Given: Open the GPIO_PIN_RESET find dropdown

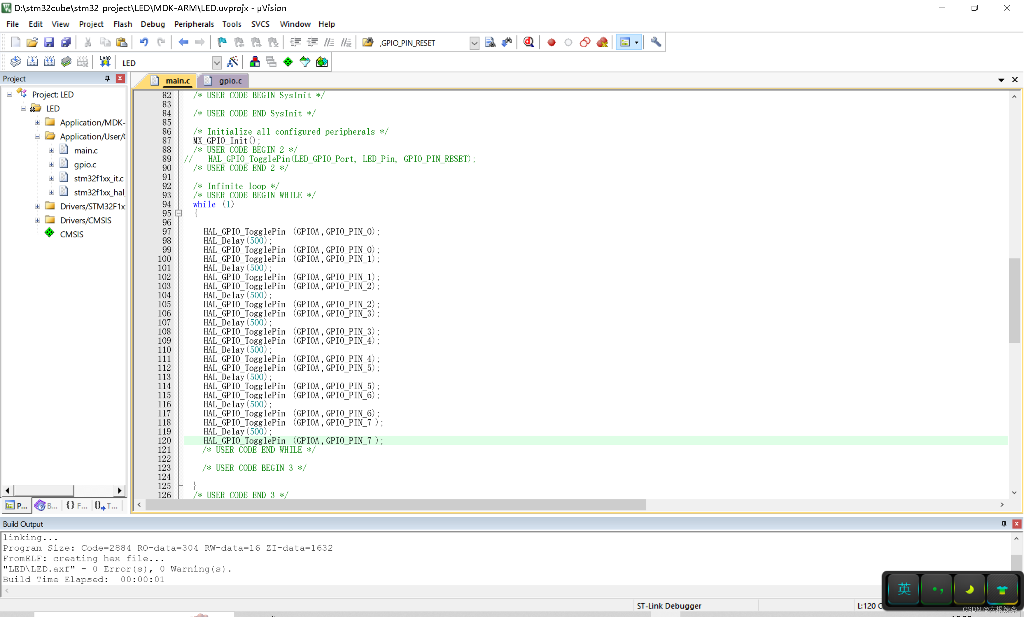Looking at the screenshot, I should (474, 43).
